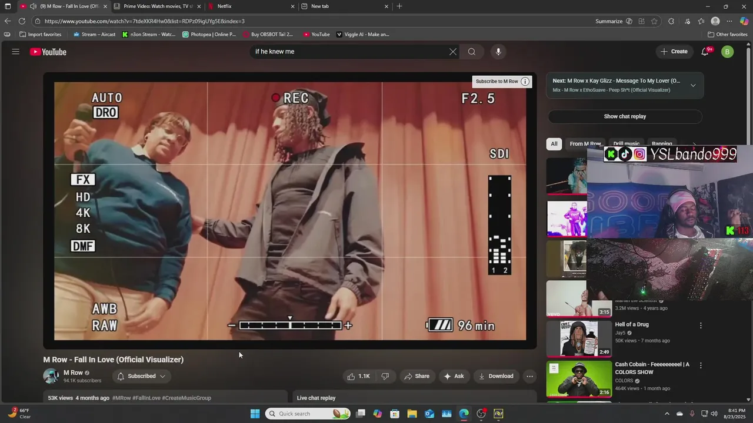Open Cash Cobain COLORS video thumbnail
Viewport: 753px width, 423px height.
(579, 378)
